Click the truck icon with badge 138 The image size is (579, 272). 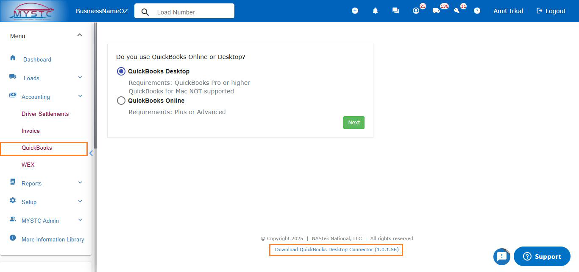pyautogui.click(x=436, y=11)
